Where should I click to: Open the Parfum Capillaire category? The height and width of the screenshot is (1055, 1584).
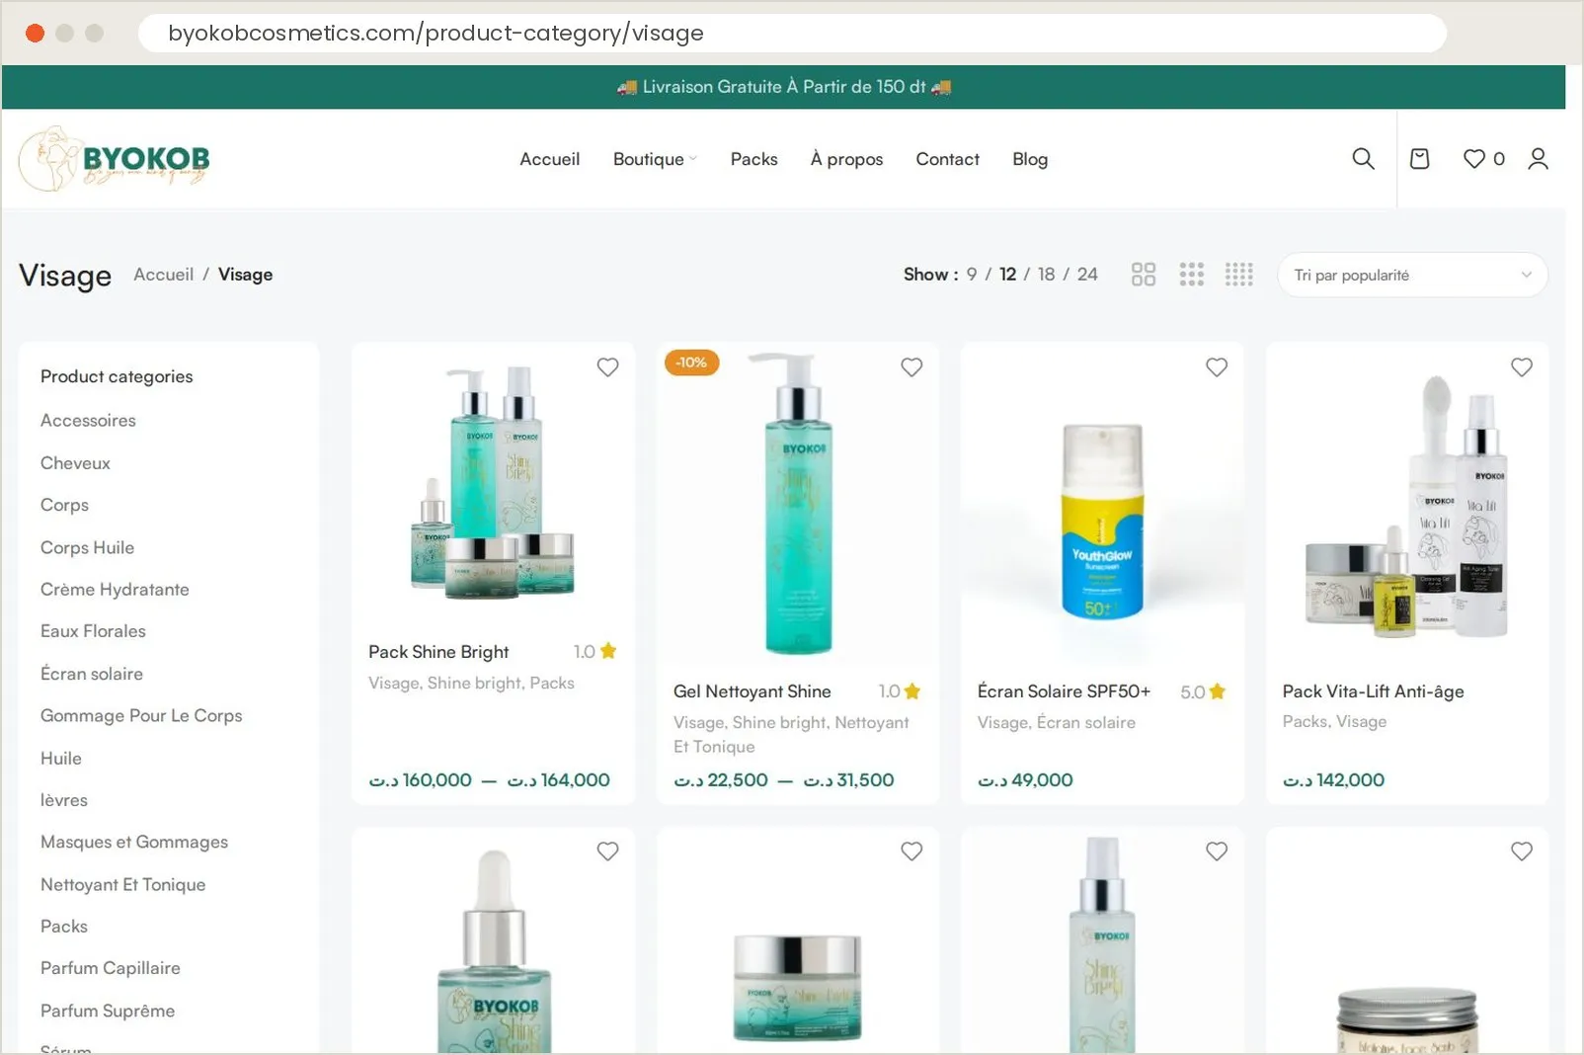(111, 968)
